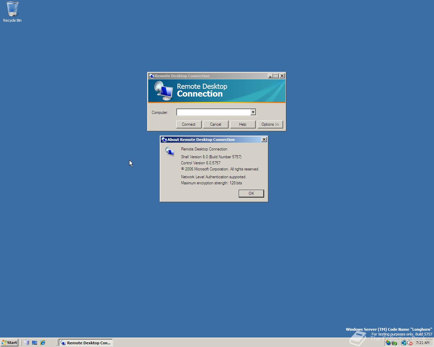Click the 7:21 AM taskbar clock
Image resolution: width=434 pixels, height=347 pixels.
(422, 343)
